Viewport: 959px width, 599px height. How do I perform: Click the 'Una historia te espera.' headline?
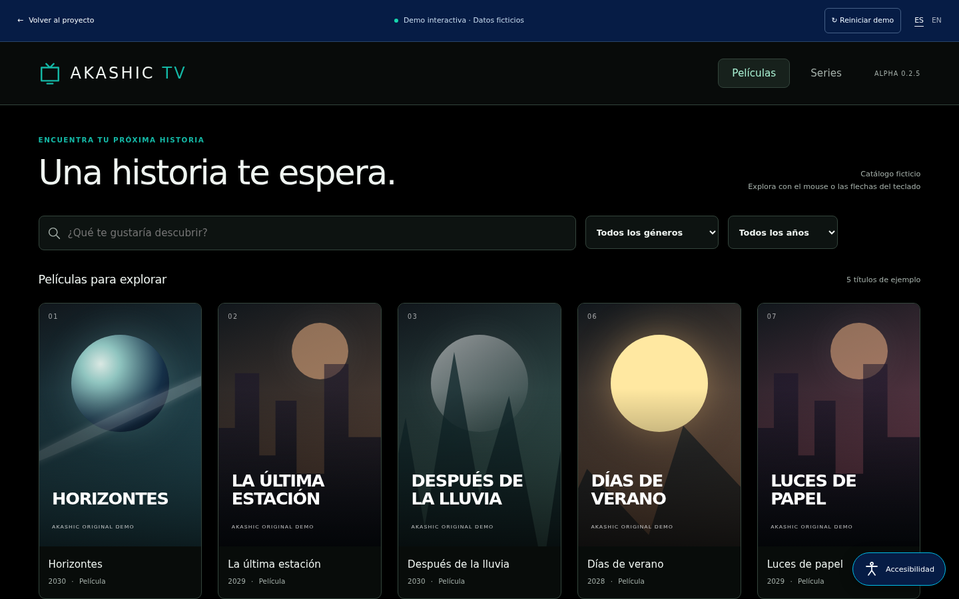[217, 173]
